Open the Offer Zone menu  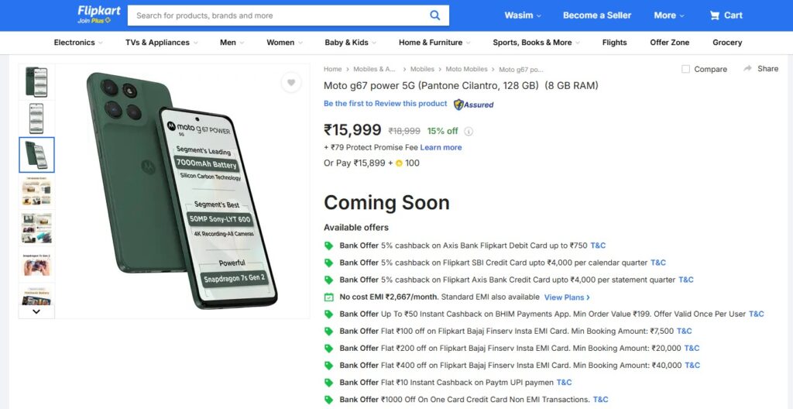click(670, 43)
